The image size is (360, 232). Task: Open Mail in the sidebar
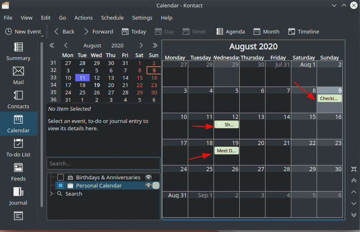(x=18, y=76)
